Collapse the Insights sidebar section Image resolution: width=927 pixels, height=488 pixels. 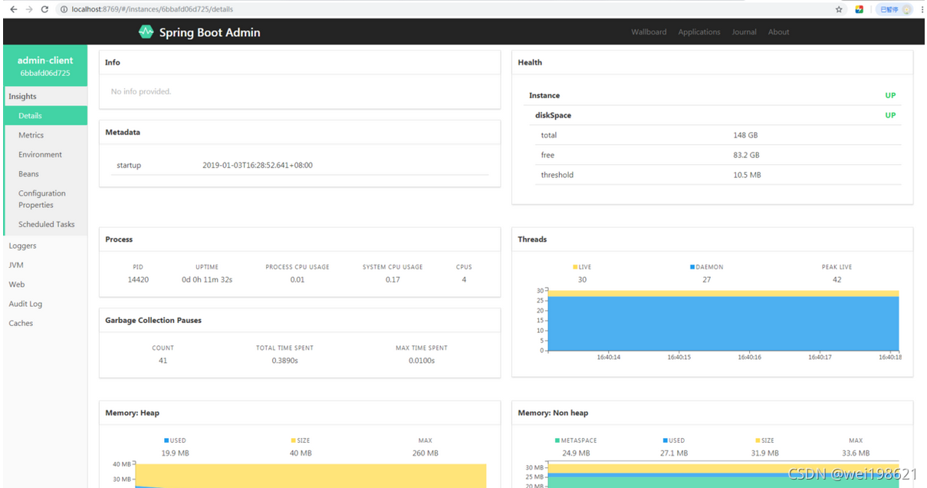click(x=45, y=96)
